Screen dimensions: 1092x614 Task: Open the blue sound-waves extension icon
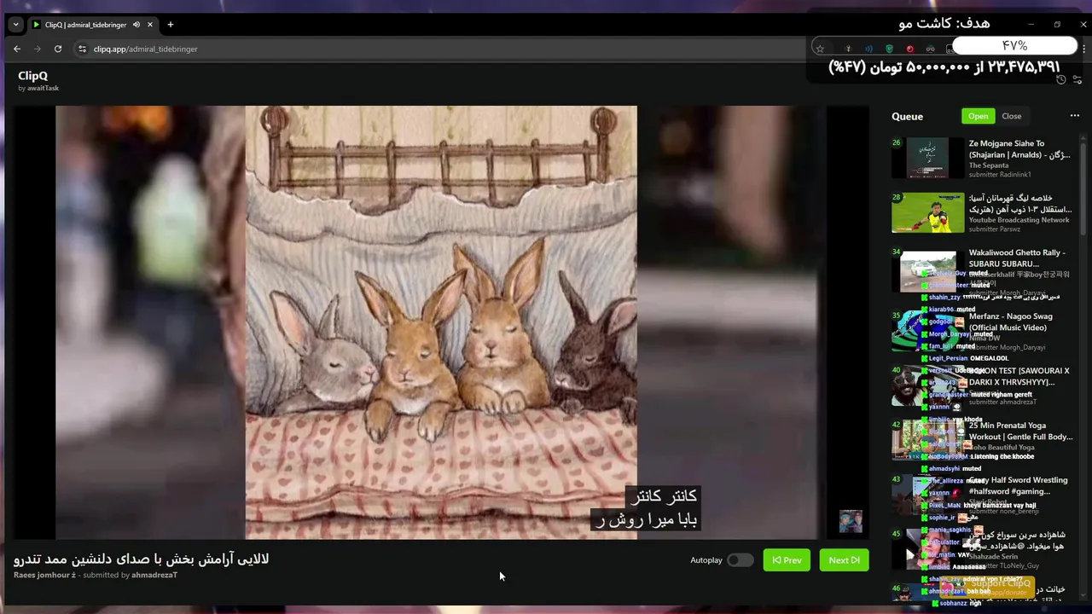[x=868, y=49]
